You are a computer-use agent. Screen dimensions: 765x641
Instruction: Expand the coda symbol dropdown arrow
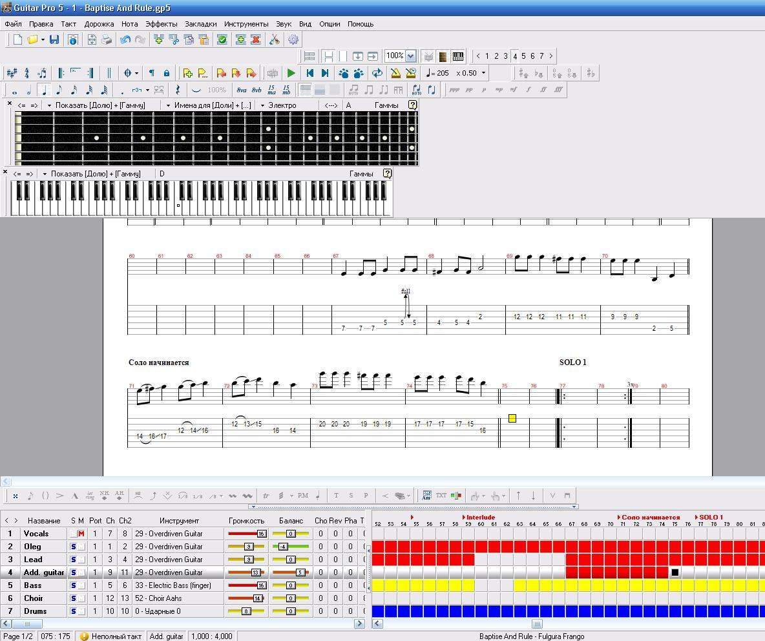(136, 73)
